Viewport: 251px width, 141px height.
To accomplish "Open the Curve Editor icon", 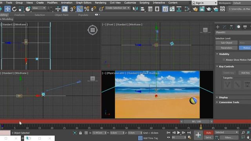I will pos(172,9).
